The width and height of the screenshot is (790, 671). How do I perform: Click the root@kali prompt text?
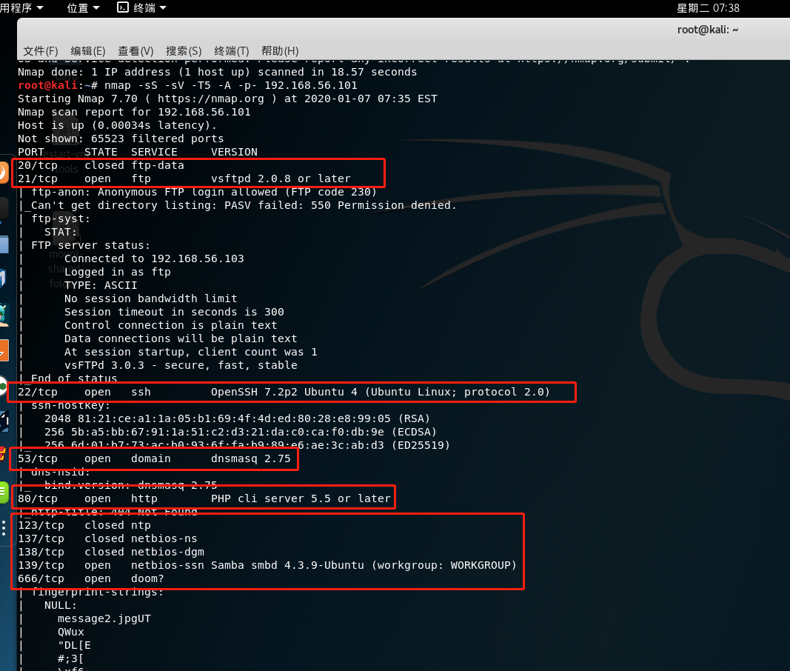point(48,85)
